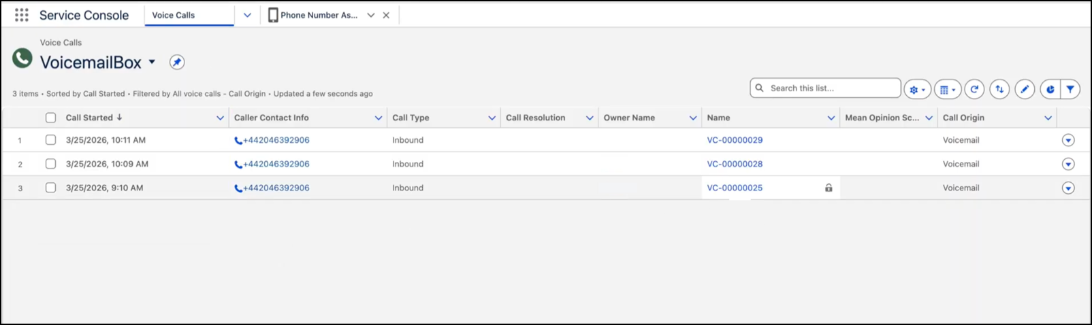Click Inbound in the VC-00000029 row
The width and height of the screenshot is (1092, 325).
pyautogui.click(x=408, y=140)
